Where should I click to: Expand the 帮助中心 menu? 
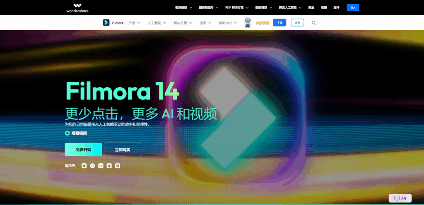[228, 23]
